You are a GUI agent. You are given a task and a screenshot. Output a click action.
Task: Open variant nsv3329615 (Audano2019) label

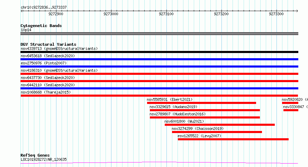click(x=173, y=107)
